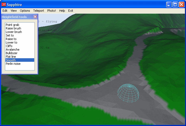Click the Photo! menu item
The height and width of the screenshot is (126, 186).
[x=52, y=11]
